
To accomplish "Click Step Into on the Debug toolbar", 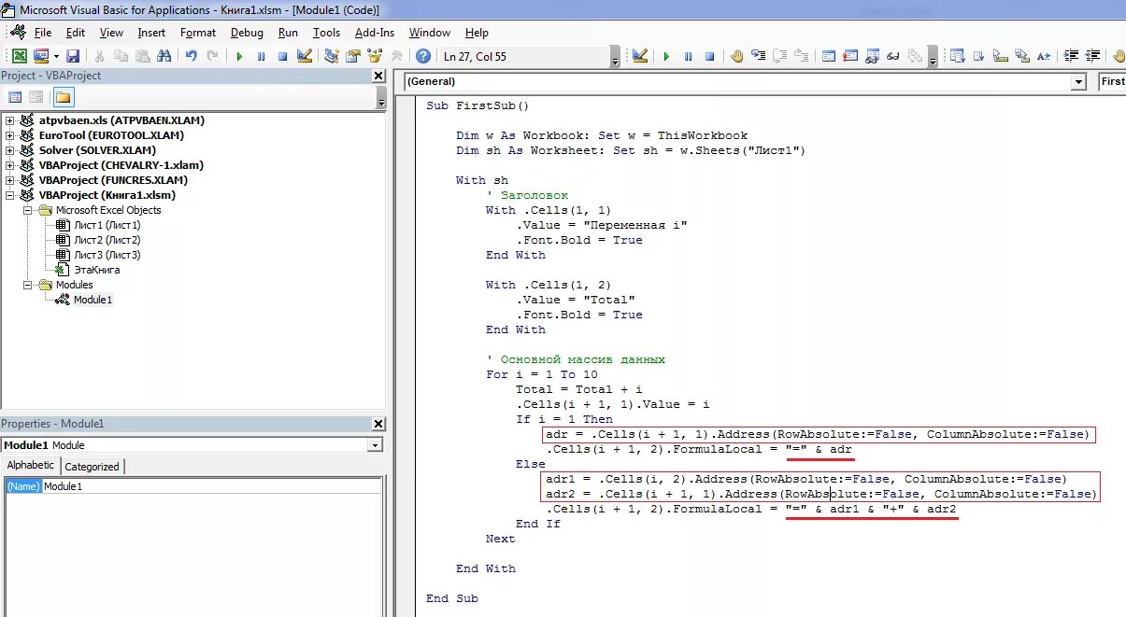I will [759, 56].
